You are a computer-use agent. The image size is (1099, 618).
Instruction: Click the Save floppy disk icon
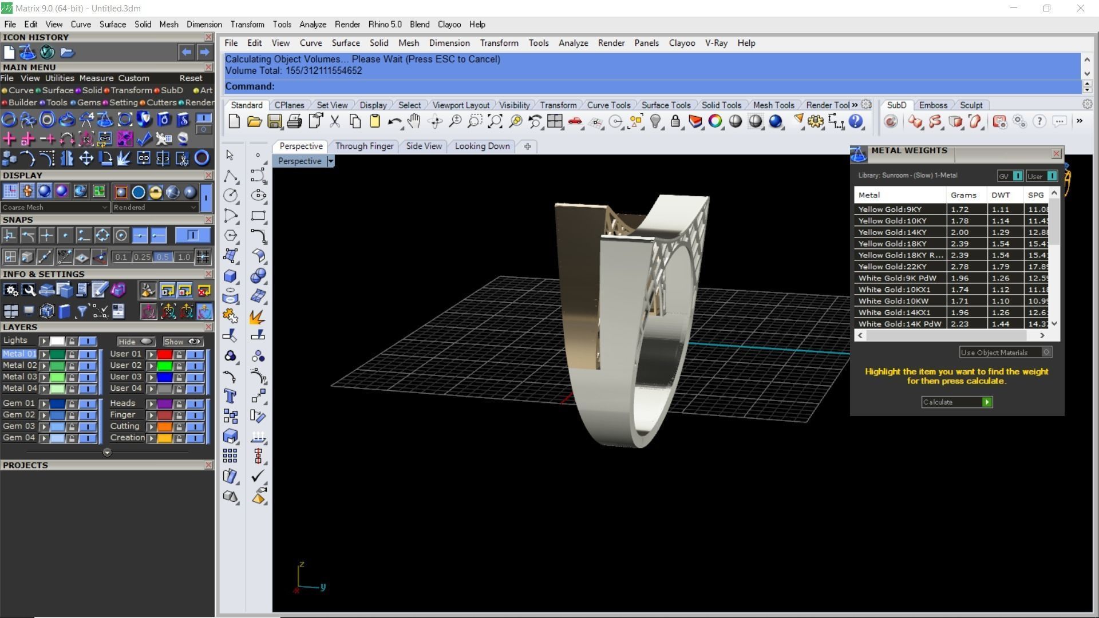point(274,121)
